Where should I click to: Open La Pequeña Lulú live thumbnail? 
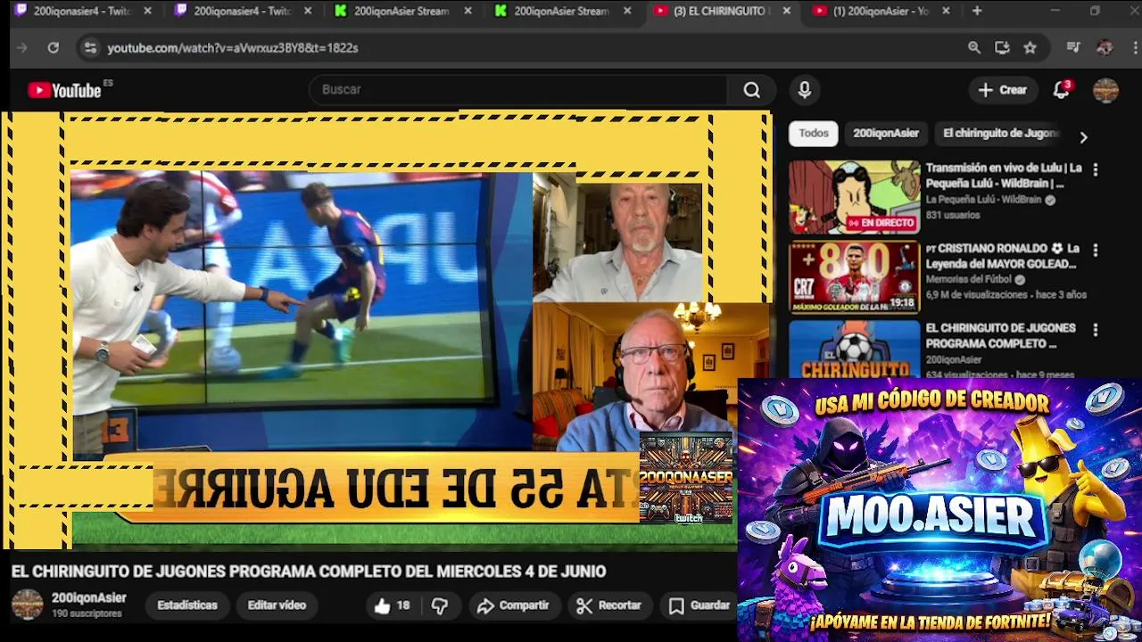click(x=854, y=197)
